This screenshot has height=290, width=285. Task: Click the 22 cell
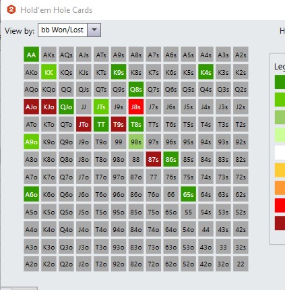pos(241,264)
